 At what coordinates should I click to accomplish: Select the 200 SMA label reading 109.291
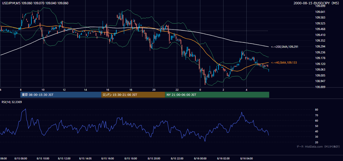pos(285,47)
